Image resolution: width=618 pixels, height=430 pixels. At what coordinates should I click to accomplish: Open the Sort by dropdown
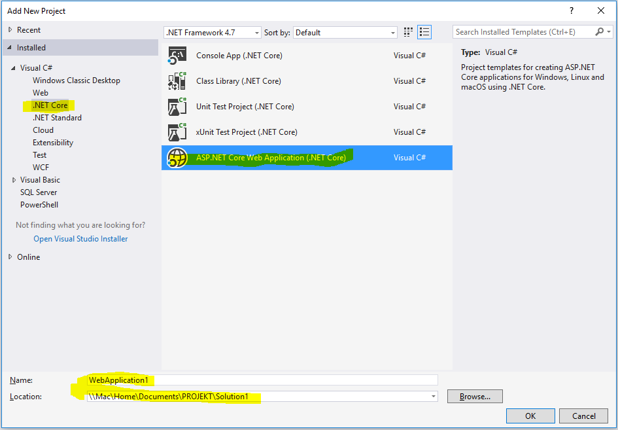[392, 33]
